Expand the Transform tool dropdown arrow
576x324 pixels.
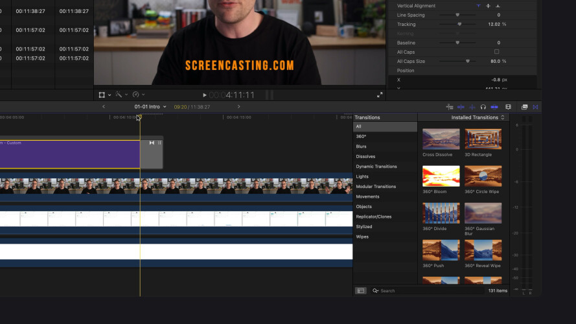click(109, 95)
